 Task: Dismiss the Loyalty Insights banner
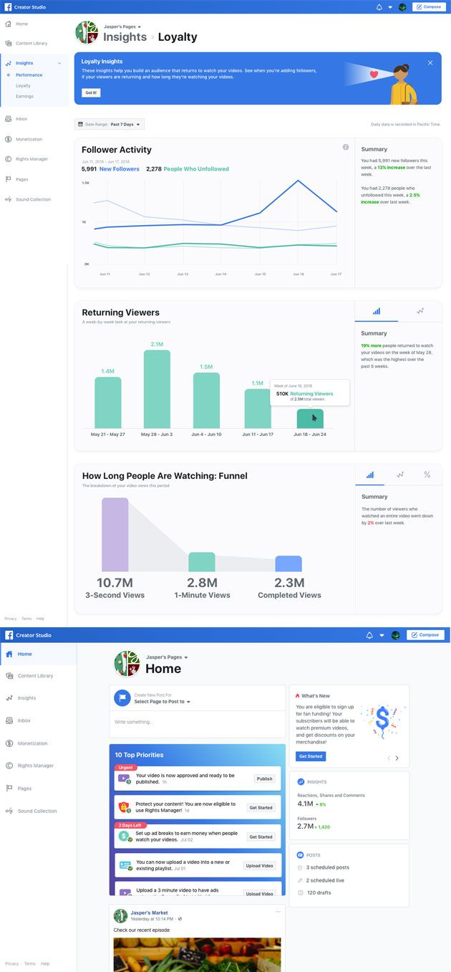(x=430, y=63)
